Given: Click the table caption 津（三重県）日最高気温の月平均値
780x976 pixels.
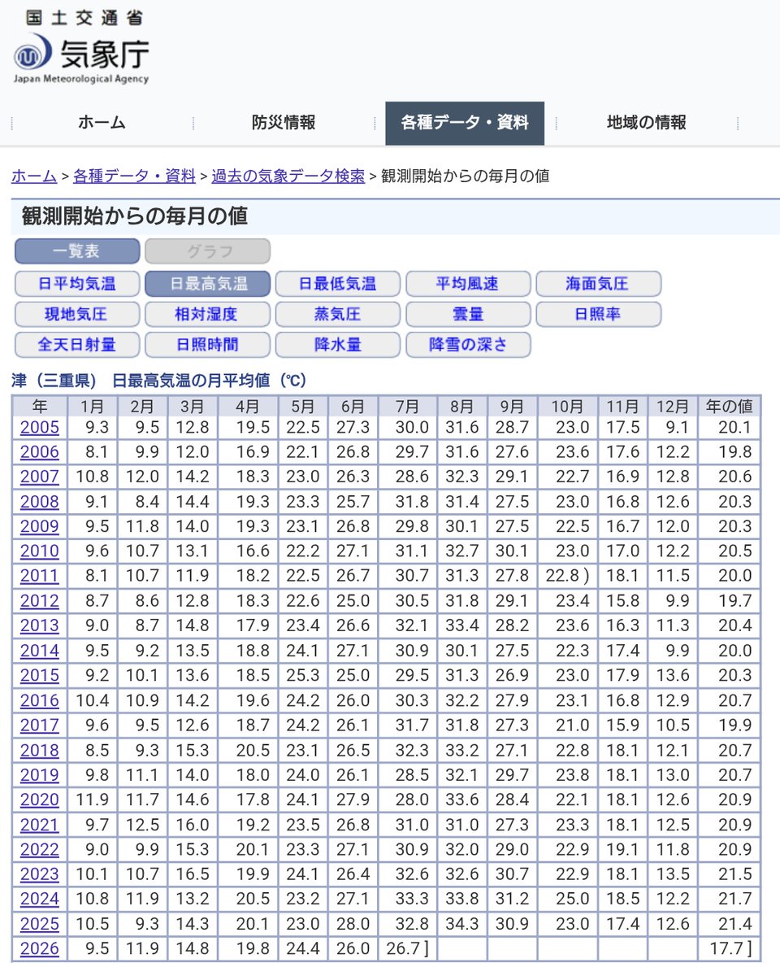Looking at the screenshot, I should [x=159, y=381].
